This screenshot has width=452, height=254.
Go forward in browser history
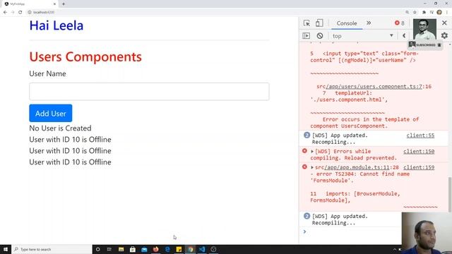coord(13,12)
